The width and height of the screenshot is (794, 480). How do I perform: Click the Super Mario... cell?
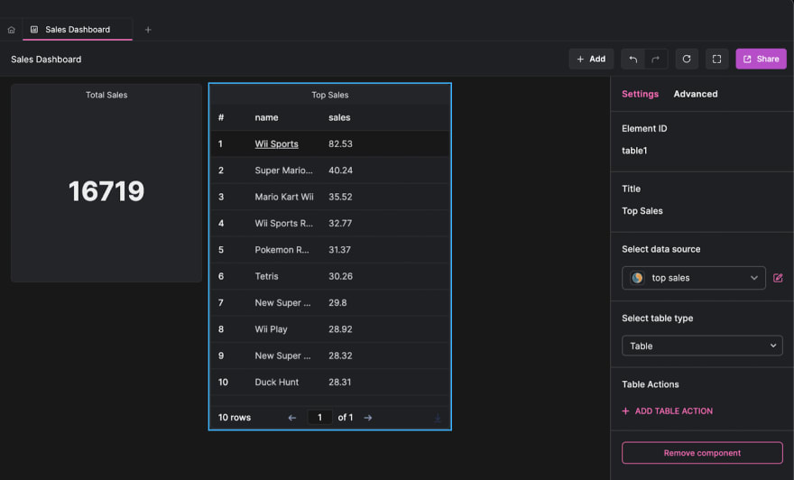pyautogui.click(x=283, y=171)
